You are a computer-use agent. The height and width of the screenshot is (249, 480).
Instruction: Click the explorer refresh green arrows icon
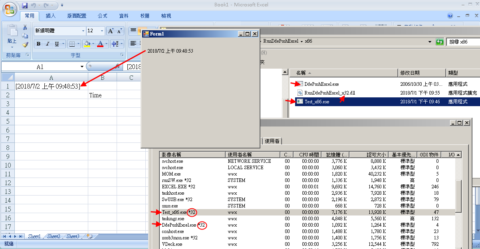pos(440,42)
